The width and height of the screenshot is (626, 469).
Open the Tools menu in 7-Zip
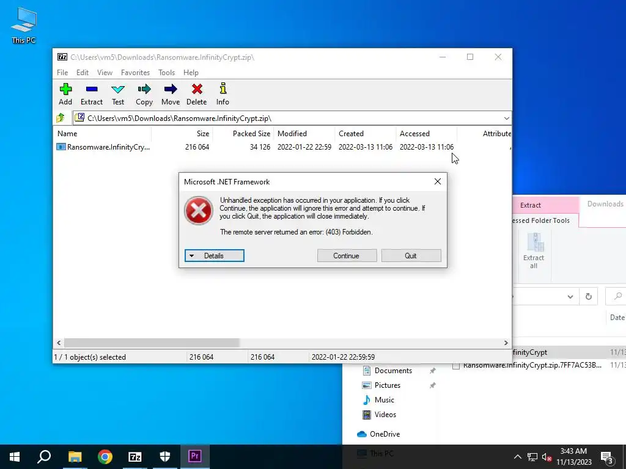coord(166,73)
